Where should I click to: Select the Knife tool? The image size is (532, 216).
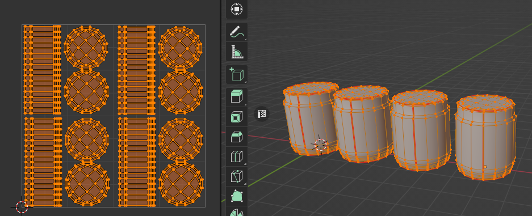(x=237, y=176)
